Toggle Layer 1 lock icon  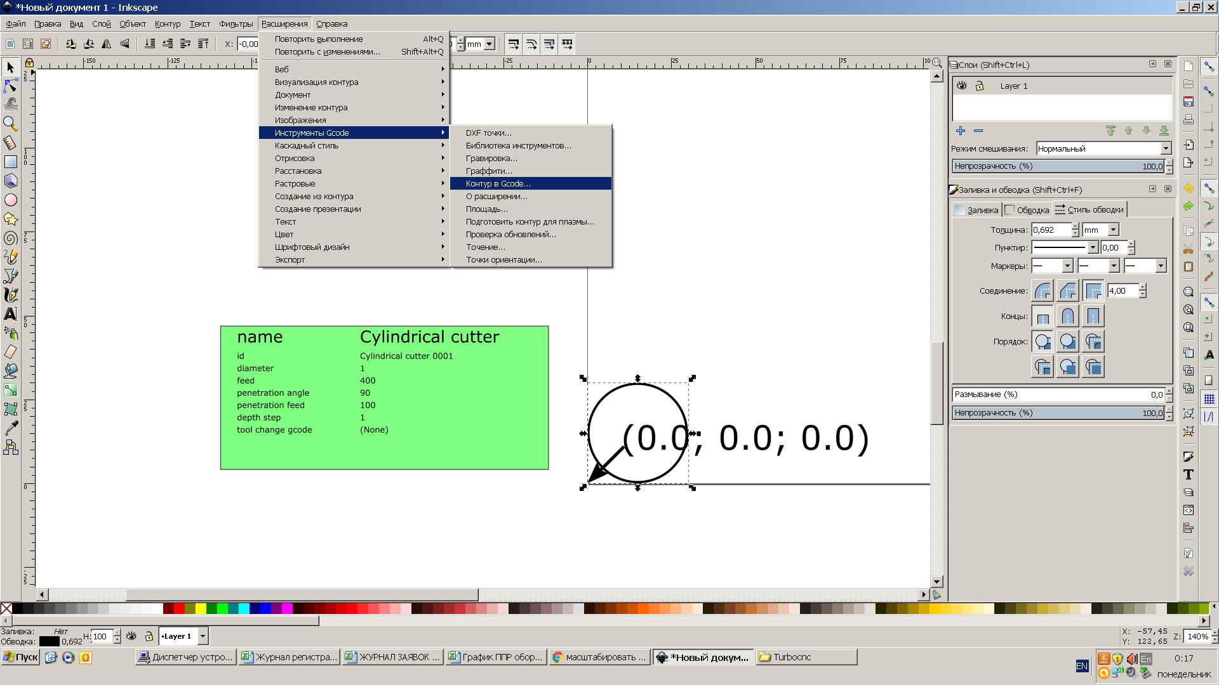click(x=979, y=86)
